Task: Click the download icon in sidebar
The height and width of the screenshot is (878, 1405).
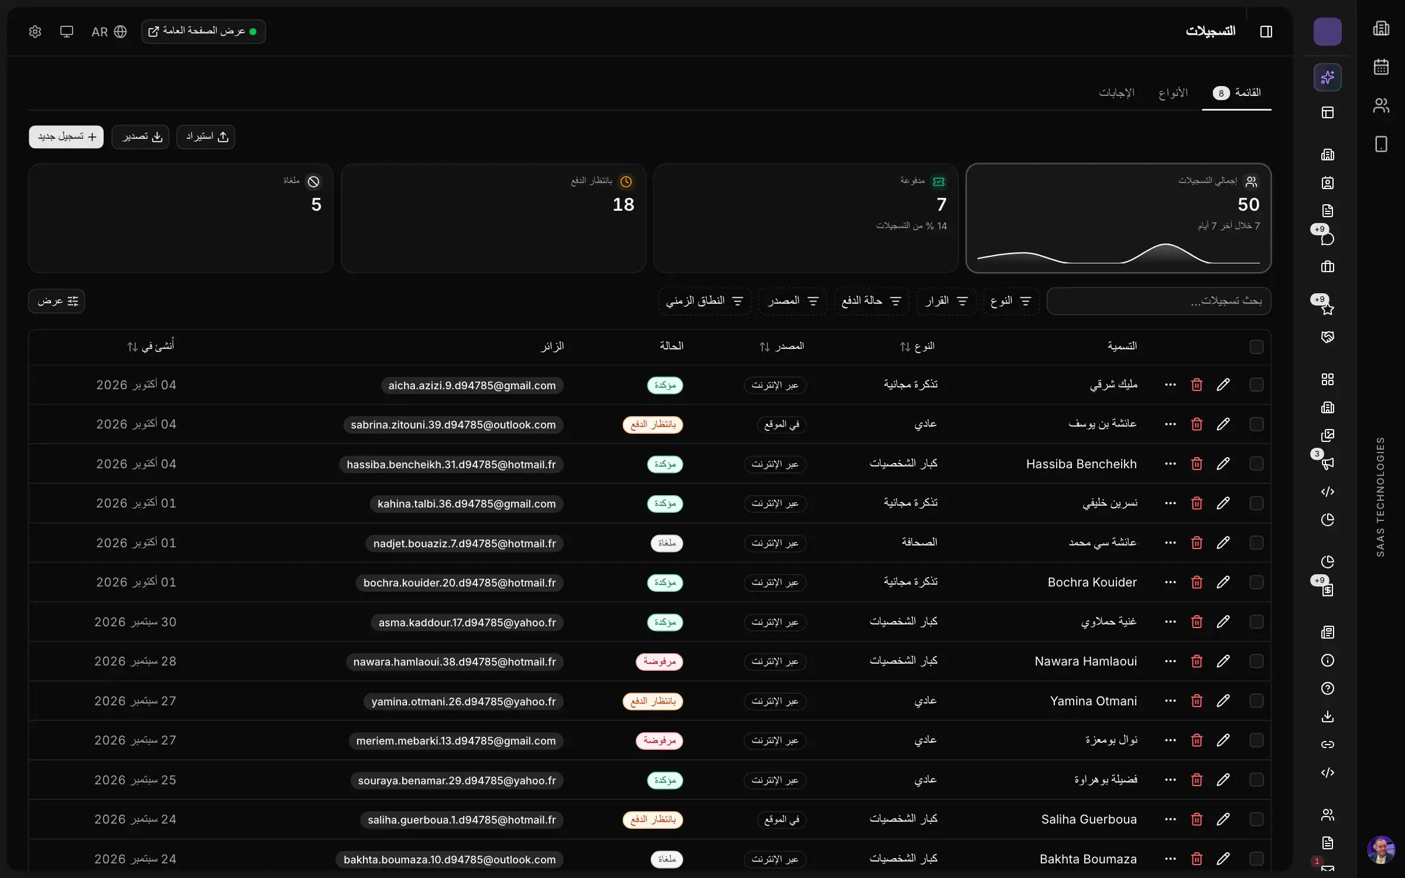Action: (x=1327, y=716)
